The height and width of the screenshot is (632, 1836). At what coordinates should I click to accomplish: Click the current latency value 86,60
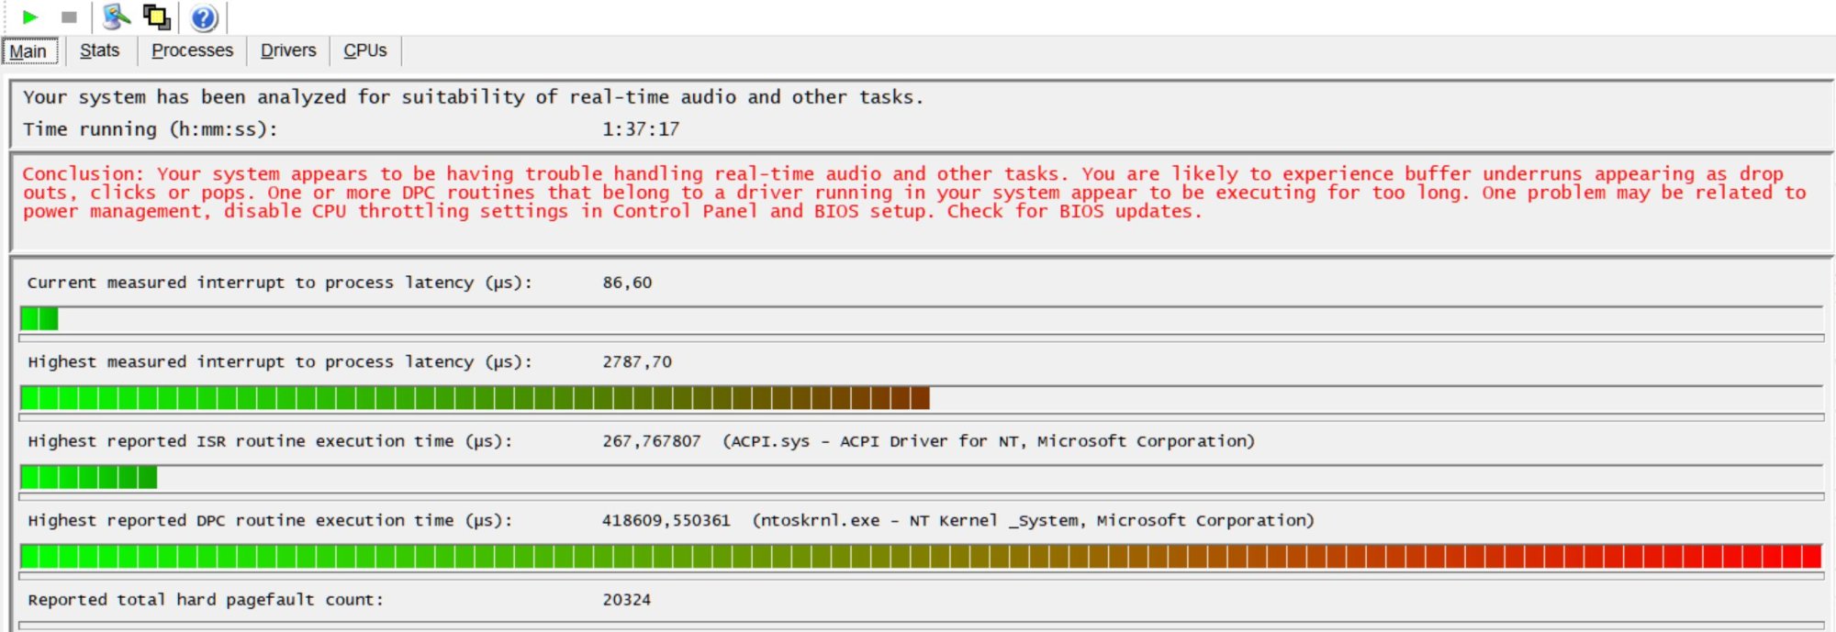(x=627, y=283)
